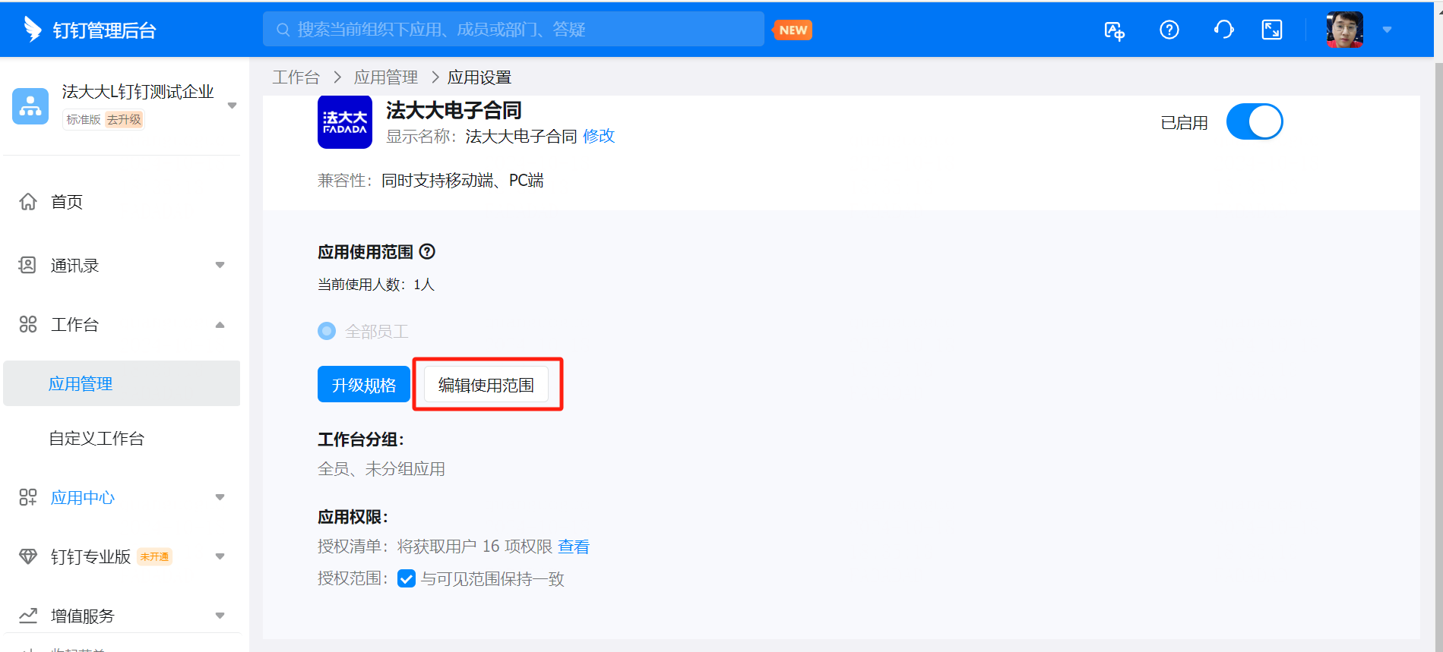Select the 全部员工 radio button
Image resolution: width=1443 pixels, height=652 pixels.
[x=327, y=331]
